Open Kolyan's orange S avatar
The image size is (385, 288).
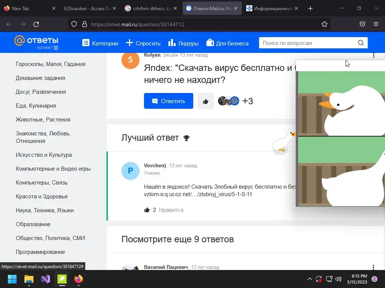coord(130,60)
